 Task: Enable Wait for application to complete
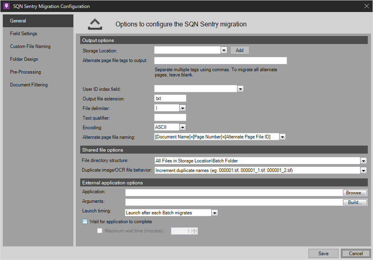[x=85, y=222]
